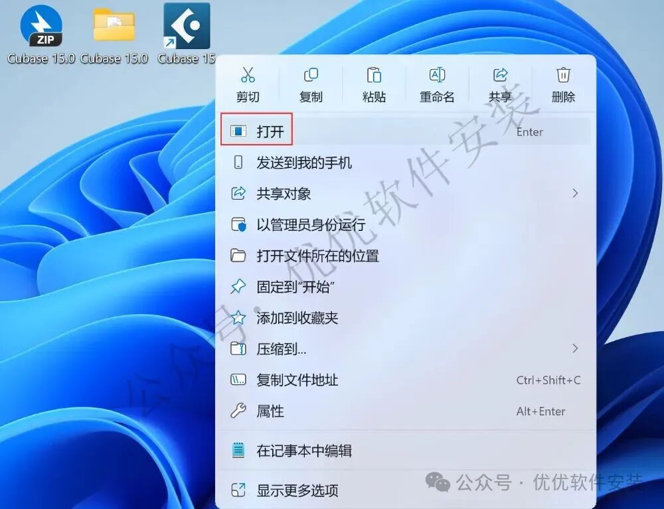Expand the 压缩到... submenu arrow
Image resolution: width=664 pixels, height=509 pixels.
click(x=575, y=348)
